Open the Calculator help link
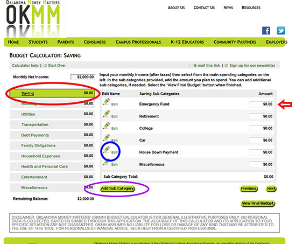296x244 pixels. click(25, 65)
